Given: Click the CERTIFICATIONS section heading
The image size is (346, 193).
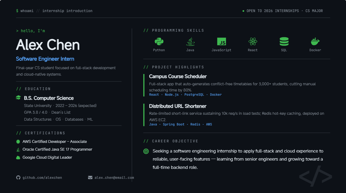Looking at the screenshot, I should 45,133.
